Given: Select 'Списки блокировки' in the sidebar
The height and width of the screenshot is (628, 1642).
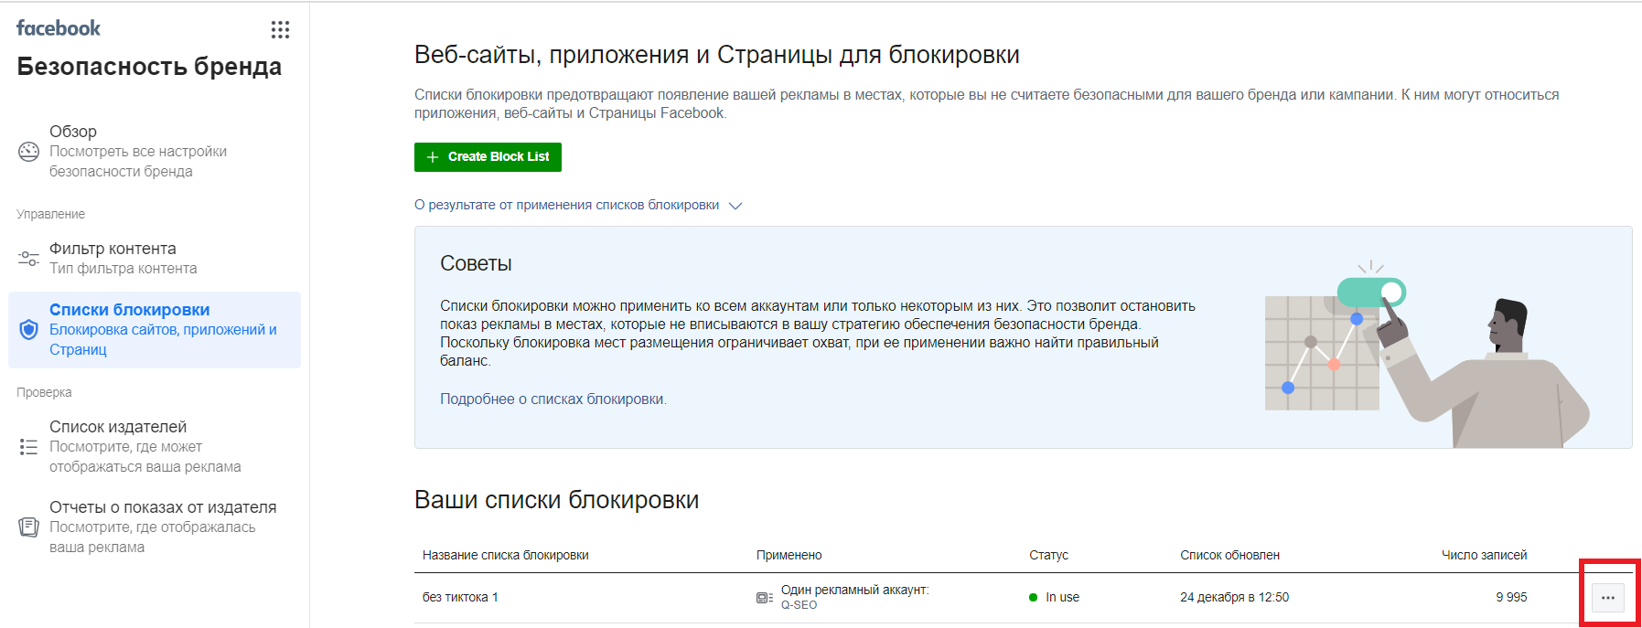Looking at the screenshot, I should [x=130, y=310].
